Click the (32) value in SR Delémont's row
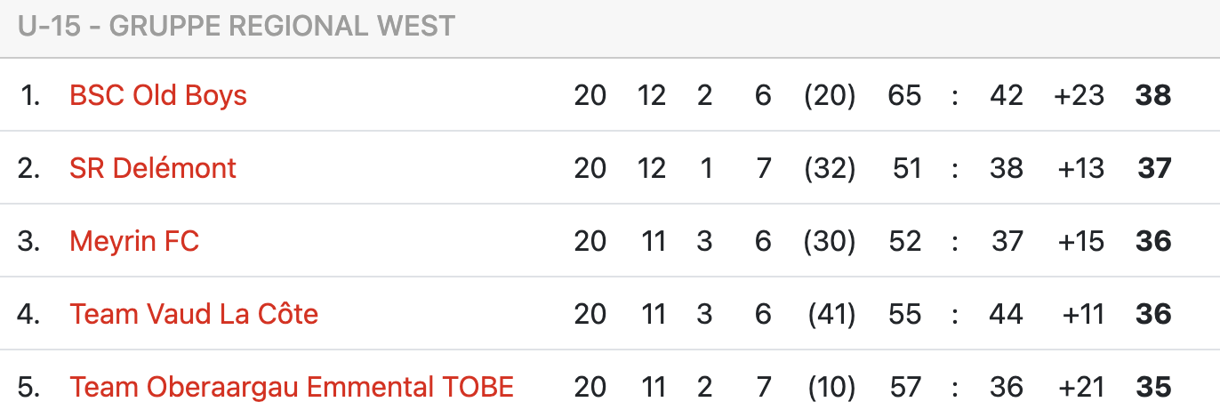 pyautogui.click(x=829, y=168)
